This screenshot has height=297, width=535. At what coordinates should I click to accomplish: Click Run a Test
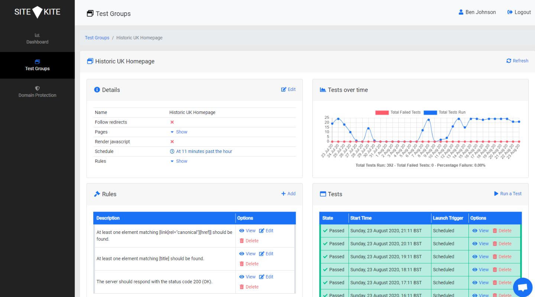point(508,193)
